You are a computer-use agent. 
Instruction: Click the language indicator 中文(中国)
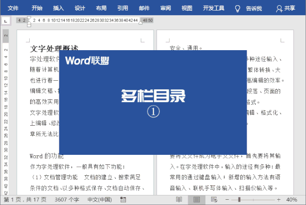click(x=100, y=200)
